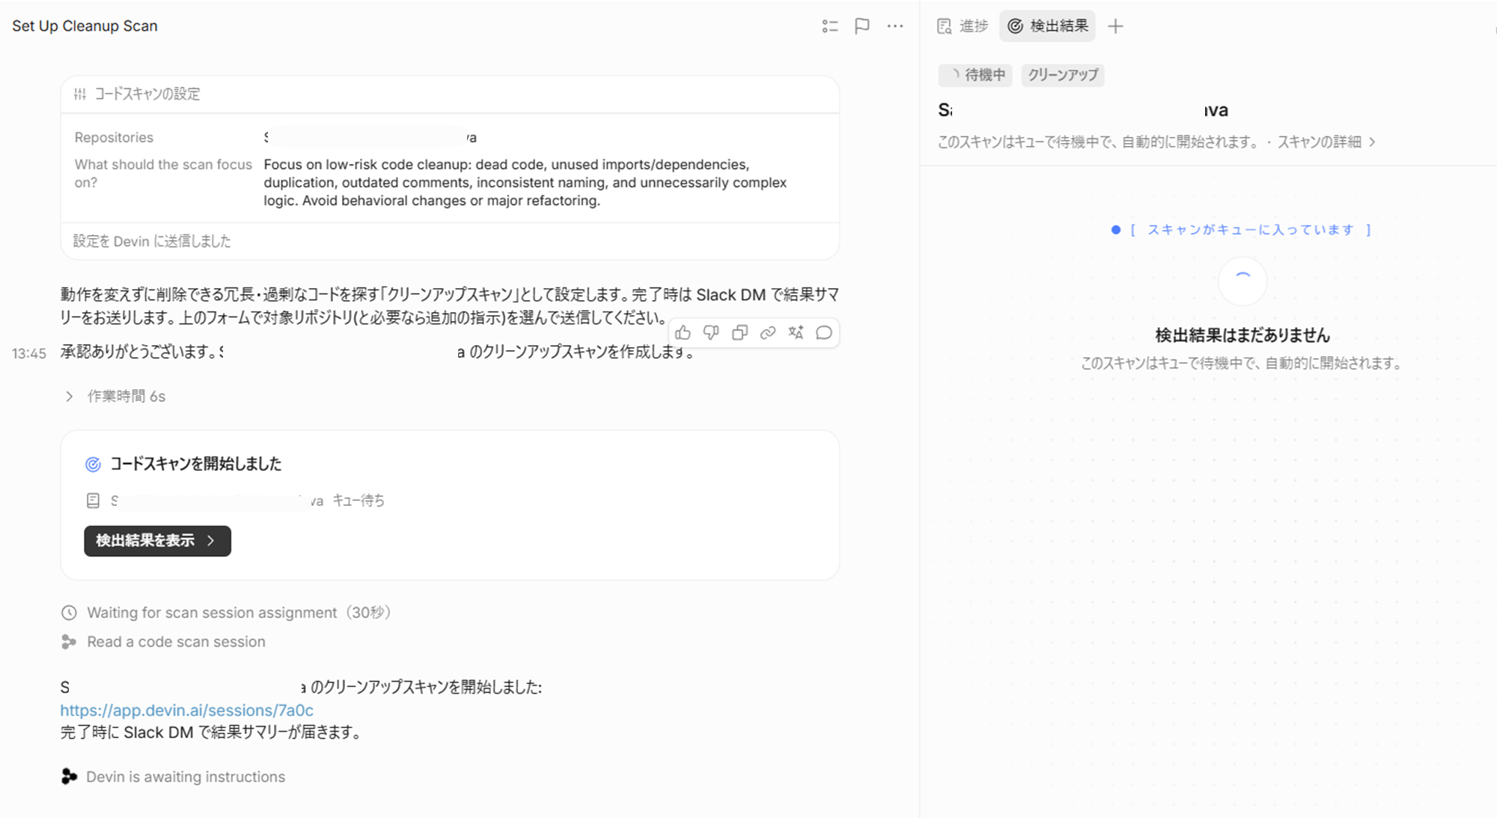Click the icon beside Read a code scan session
Viewport: 1497px width, 818px height.
coord(69,642)
